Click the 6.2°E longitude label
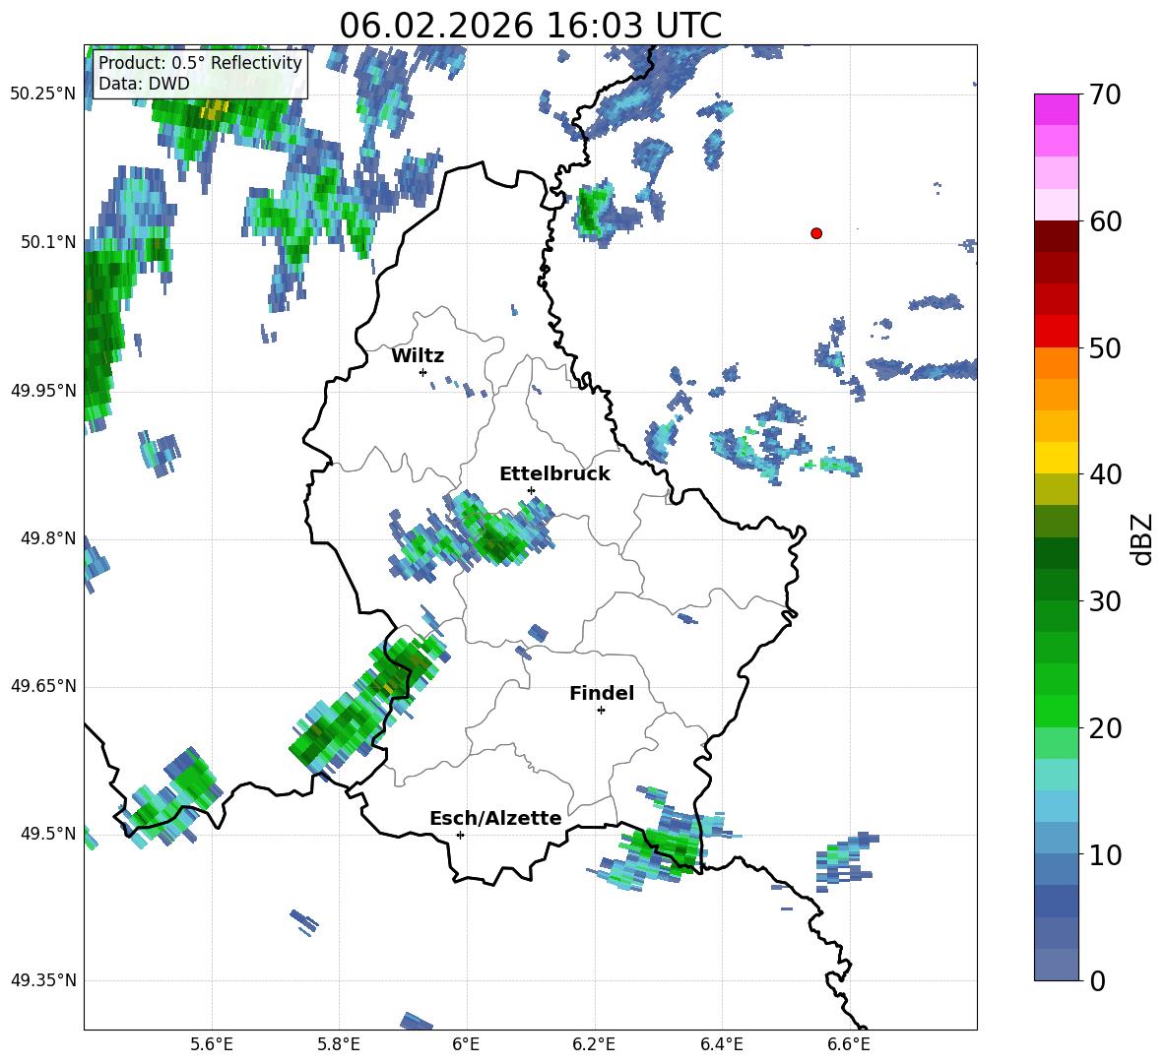This screenshot has height=1064, width=1166. pyautogui.click(x=594, y=1044)
